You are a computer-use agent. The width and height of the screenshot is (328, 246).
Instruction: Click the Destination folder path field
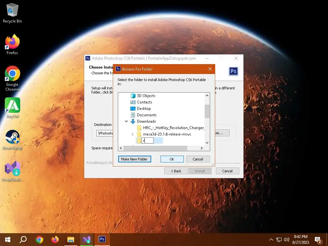coord(105,133)
